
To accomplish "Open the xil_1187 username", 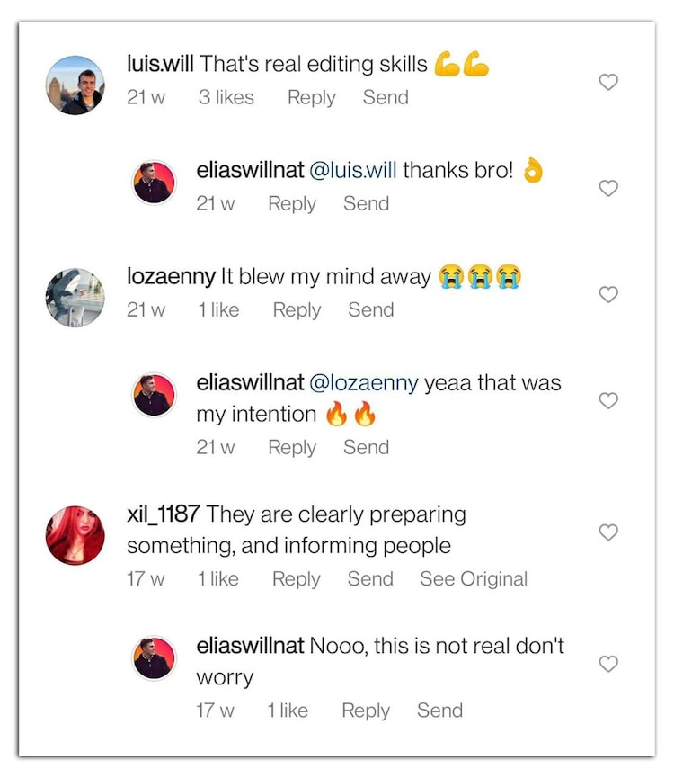I will click(164, 514).
